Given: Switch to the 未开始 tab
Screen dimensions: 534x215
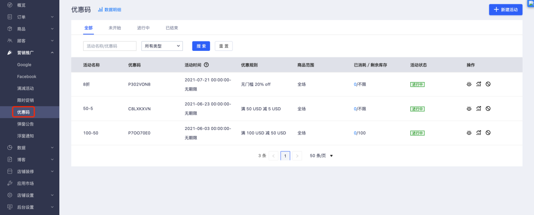Looking at the screenshot, I should 115,28.
